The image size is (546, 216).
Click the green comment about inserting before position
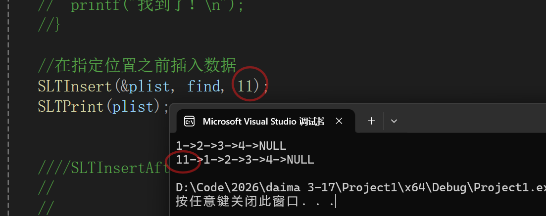click(x=137, y=65)
